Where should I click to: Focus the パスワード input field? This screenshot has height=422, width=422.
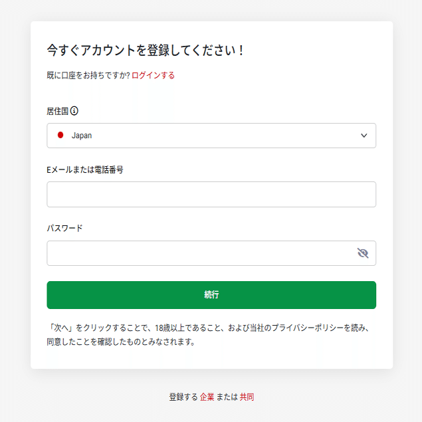tap(199, 253)
